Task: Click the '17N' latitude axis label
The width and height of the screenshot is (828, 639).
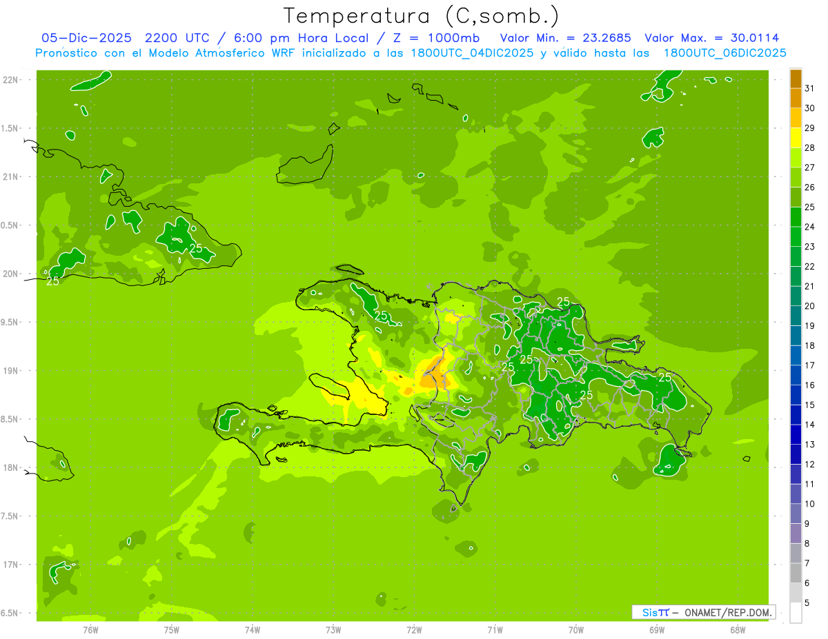Action: tap(12, 565)
